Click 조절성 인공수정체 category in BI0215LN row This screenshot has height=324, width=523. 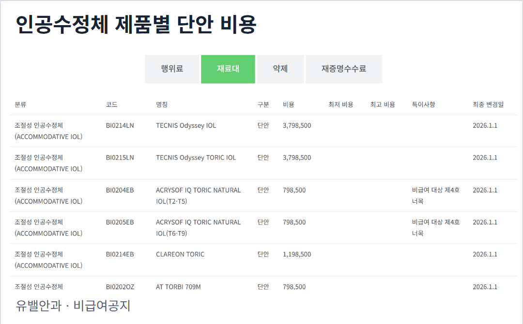48,163
